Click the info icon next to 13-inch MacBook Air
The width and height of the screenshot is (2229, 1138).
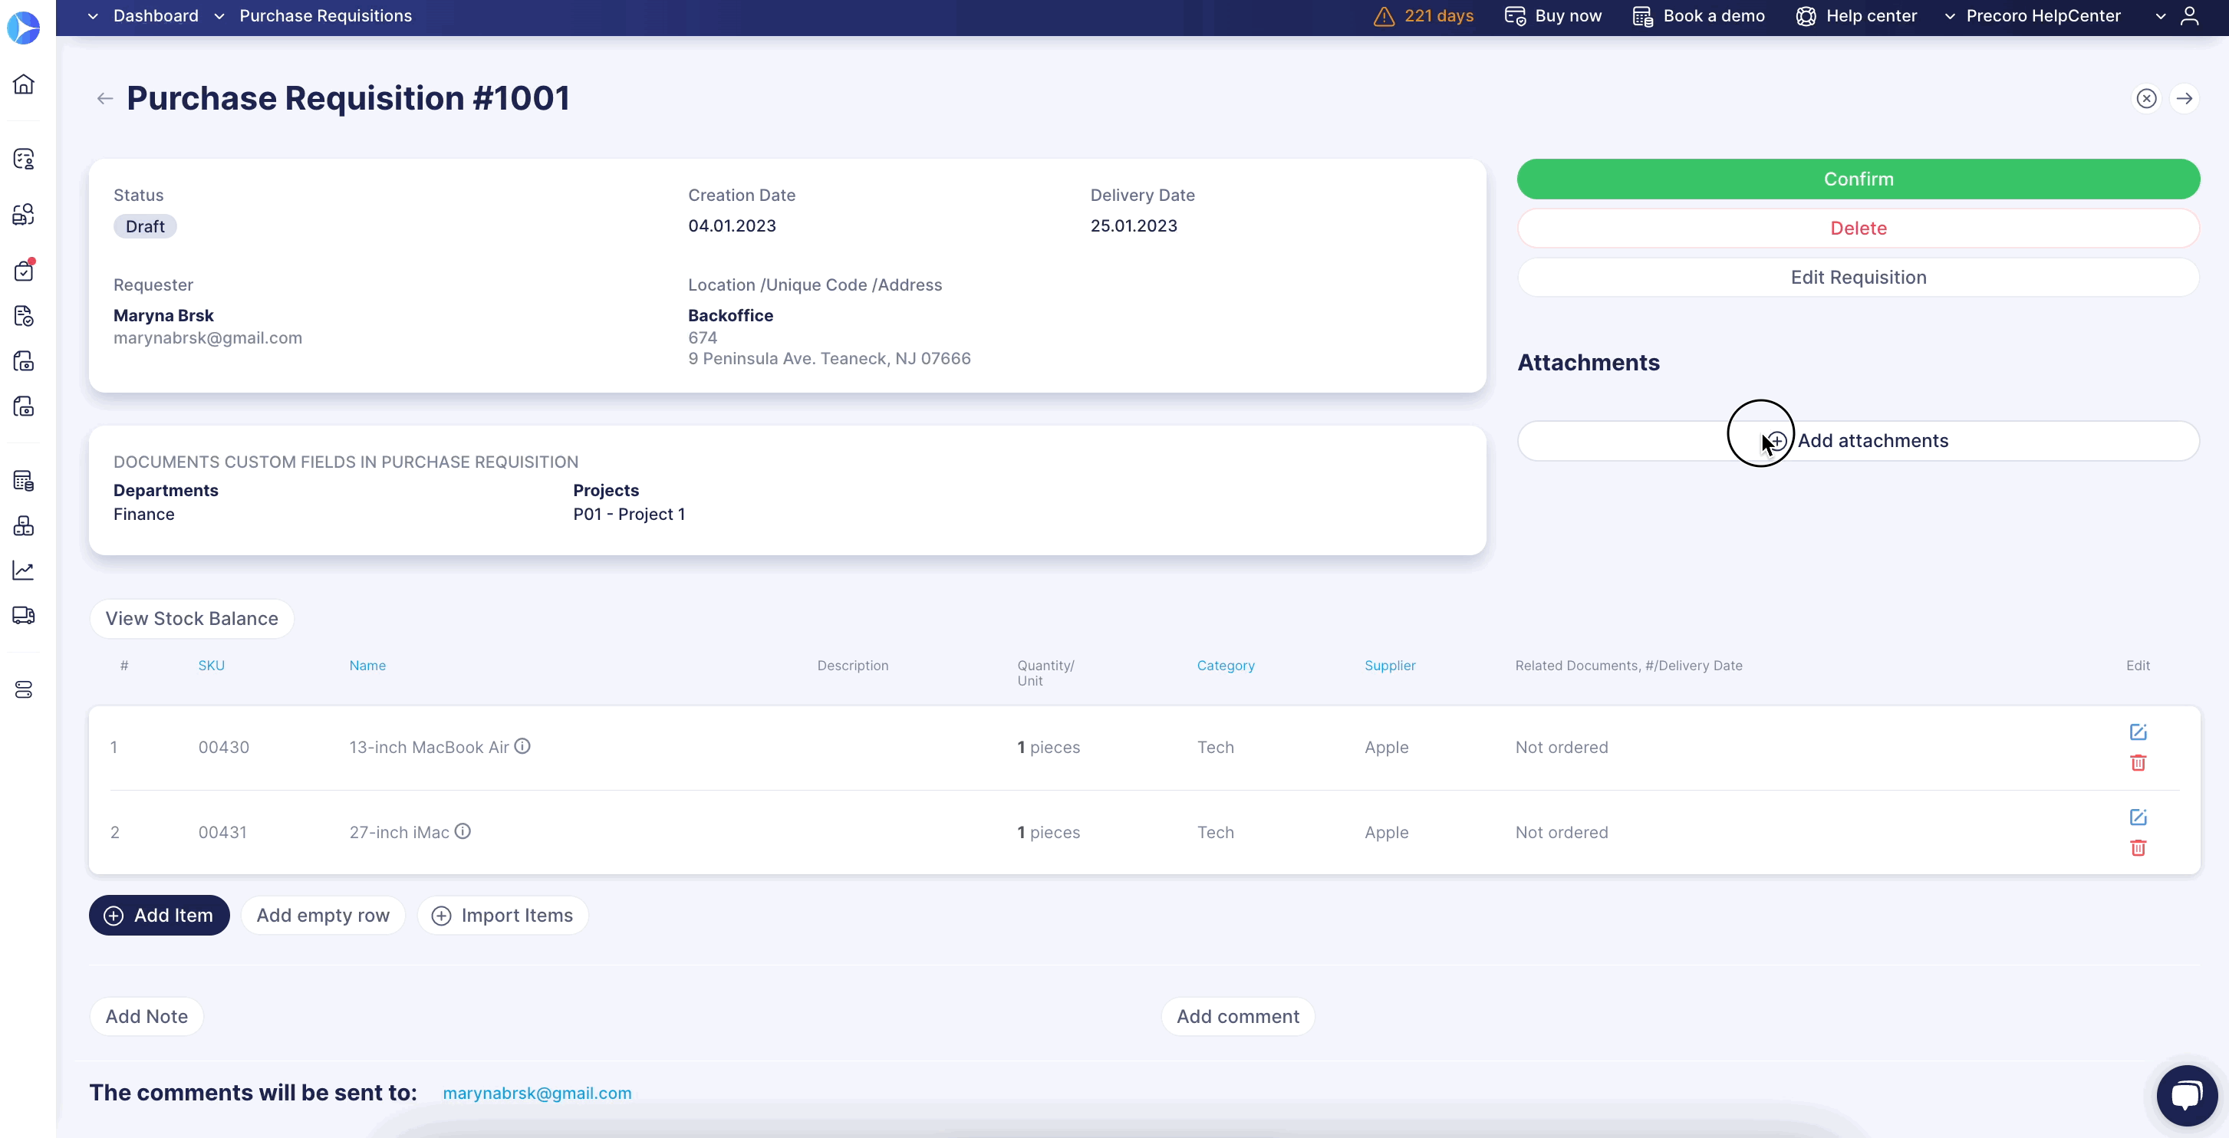point(522,746)
